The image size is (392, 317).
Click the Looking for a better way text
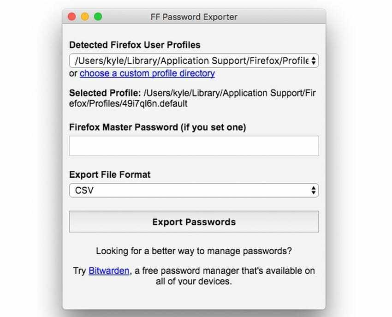(x=194, y=251)
